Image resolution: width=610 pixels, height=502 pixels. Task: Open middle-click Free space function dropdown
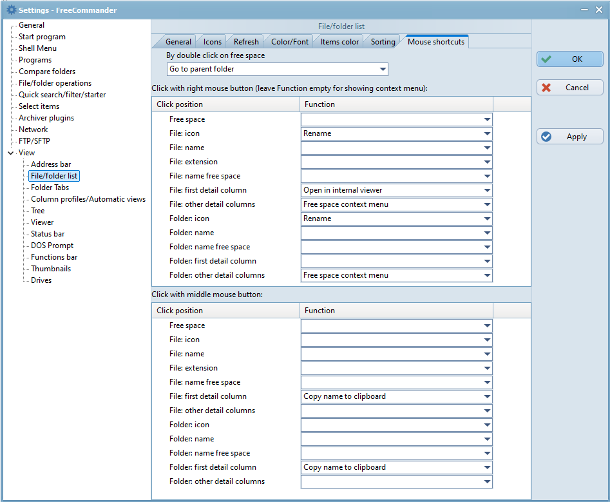(396, 325)
